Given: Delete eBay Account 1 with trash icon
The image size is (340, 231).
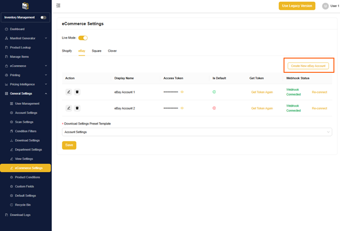Looking at the screenshot, I should point(77,92).
